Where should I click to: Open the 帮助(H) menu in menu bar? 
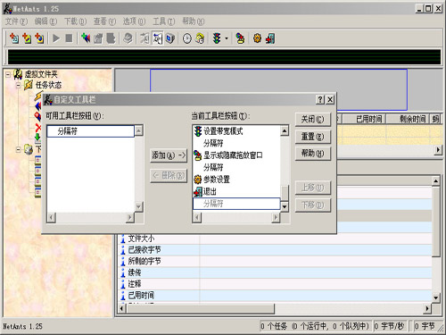tap(194, 21)
